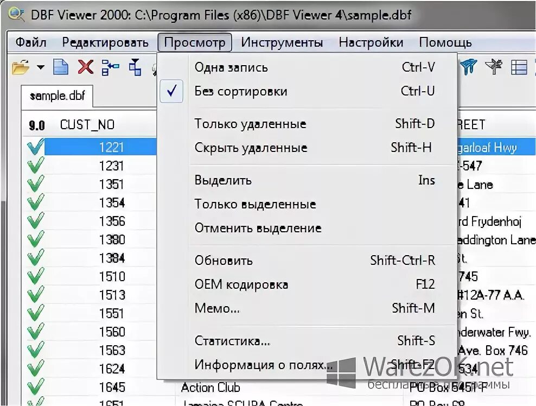Open the Помощь menu
This screenshot has width=536, height=406.
[x=445, y=42]
